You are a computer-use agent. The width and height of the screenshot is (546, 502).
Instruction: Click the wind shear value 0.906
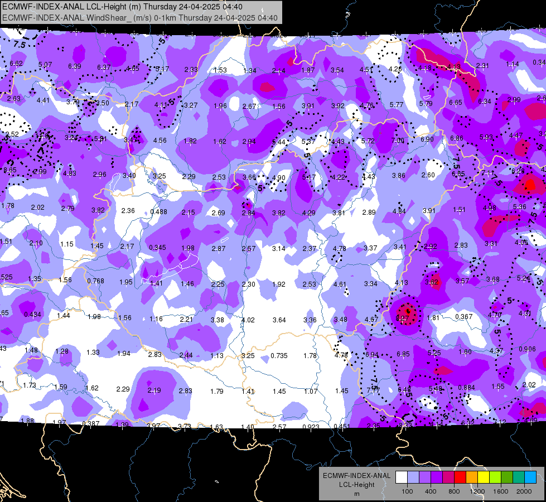tap(527, 349)
